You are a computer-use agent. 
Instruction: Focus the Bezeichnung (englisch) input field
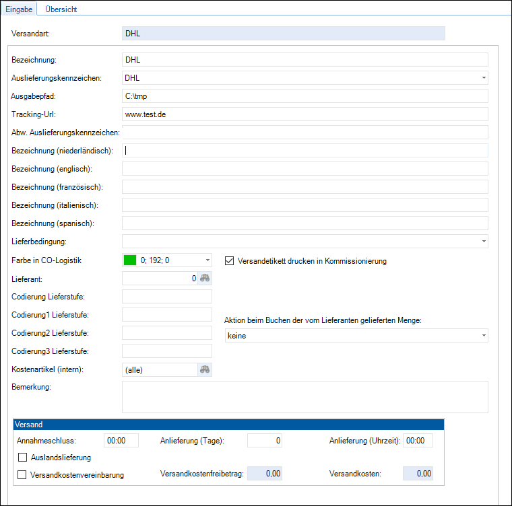pyautogui.click(x=305, y=169)
